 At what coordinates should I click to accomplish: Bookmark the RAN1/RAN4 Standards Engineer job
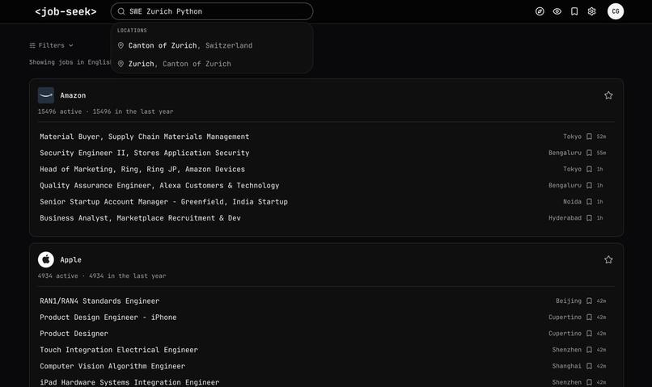pos(589,301)
